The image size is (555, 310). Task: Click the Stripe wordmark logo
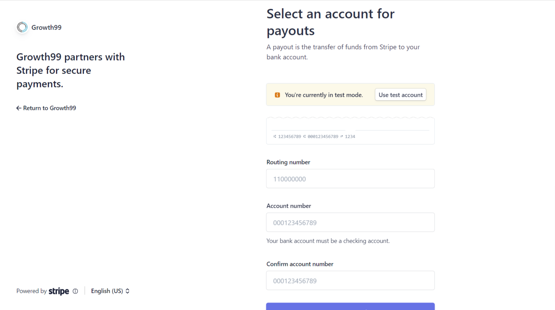click(x=59, y=291)
